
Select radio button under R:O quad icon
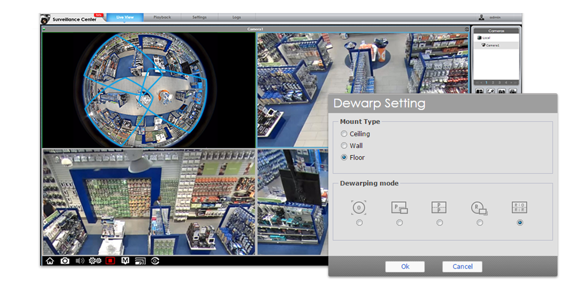(520, 223)
